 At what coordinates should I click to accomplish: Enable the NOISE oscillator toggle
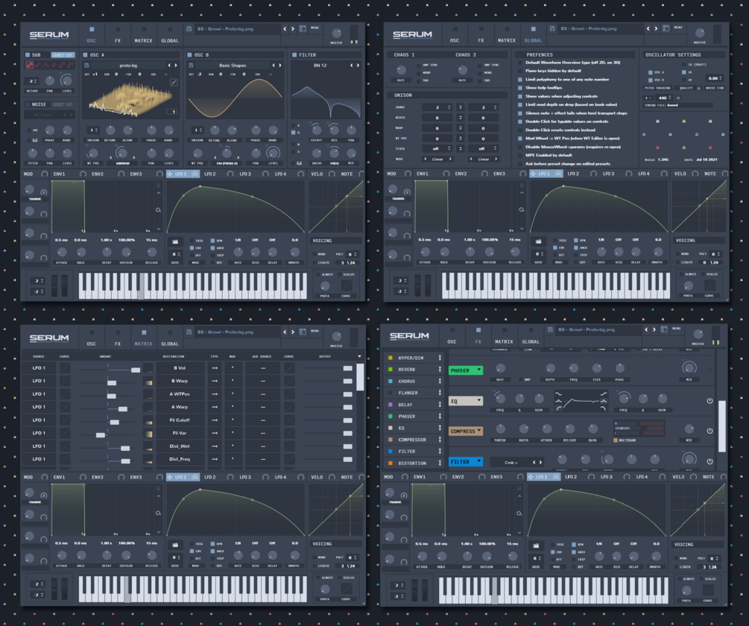28,104
